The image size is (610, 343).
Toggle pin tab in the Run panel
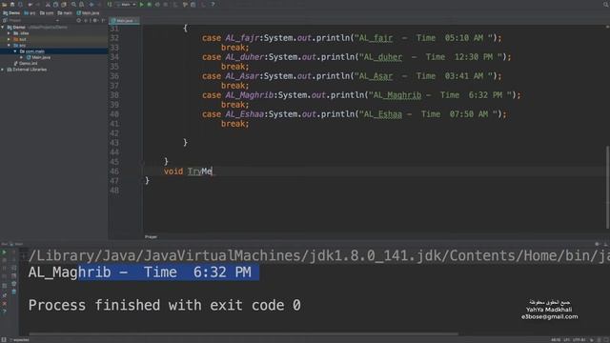4,295
